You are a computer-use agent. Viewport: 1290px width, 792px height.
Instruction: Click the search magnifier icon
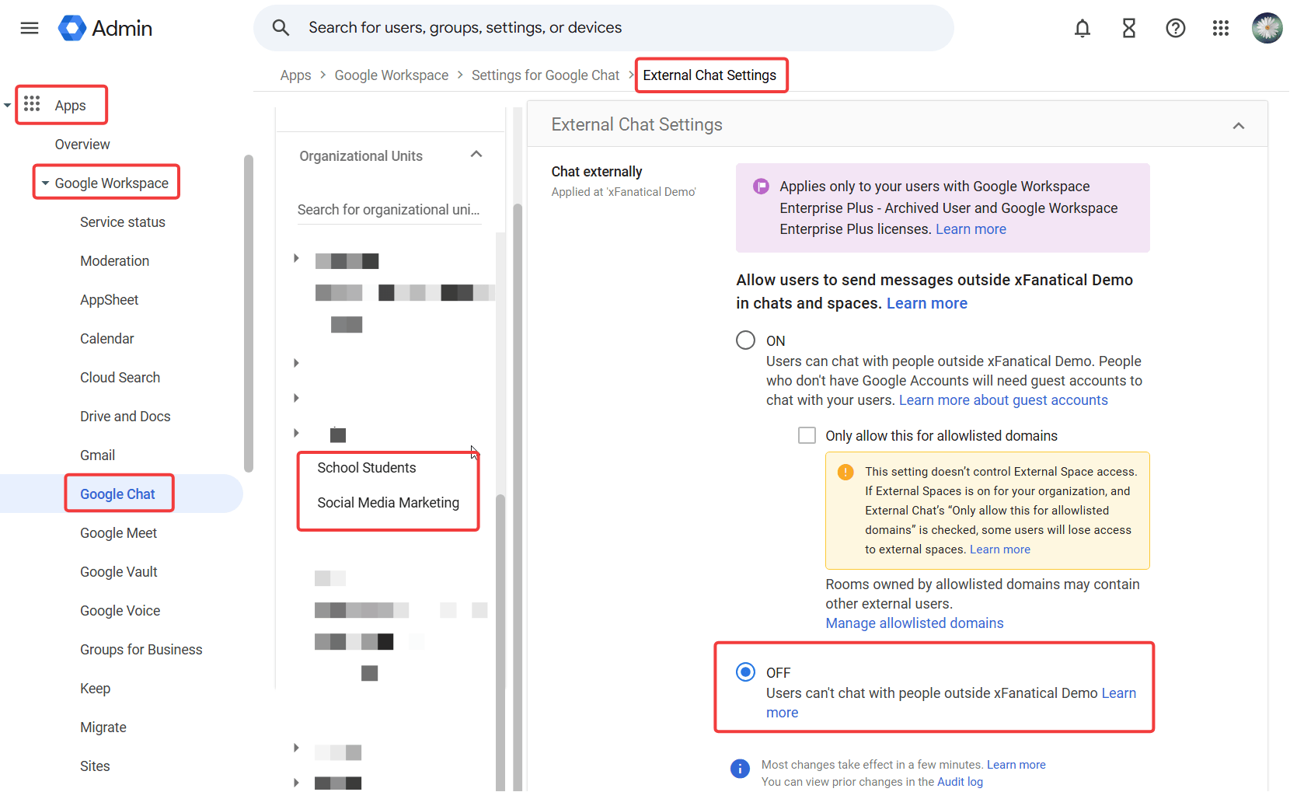click(281, 28)
